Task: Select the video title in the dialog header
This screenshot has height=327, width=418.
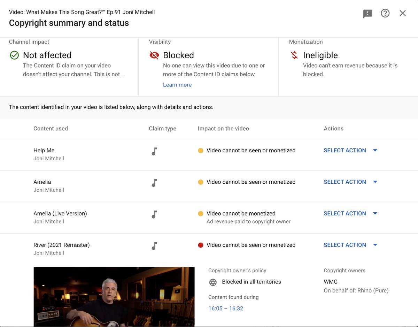Action: click(82, 12)
